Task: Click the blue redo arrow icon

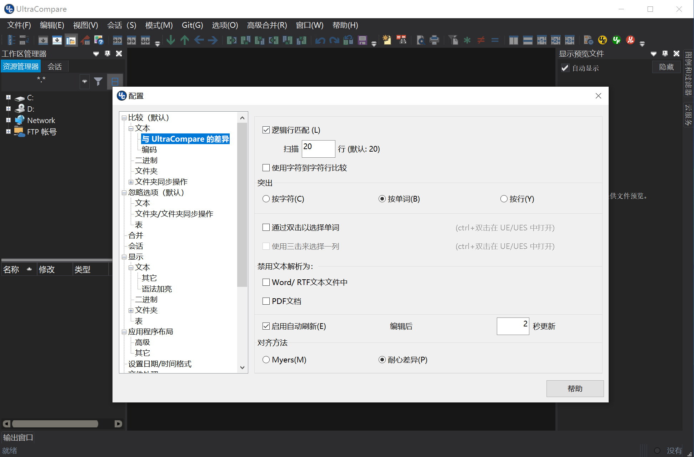Action: [x=334, y=40]
